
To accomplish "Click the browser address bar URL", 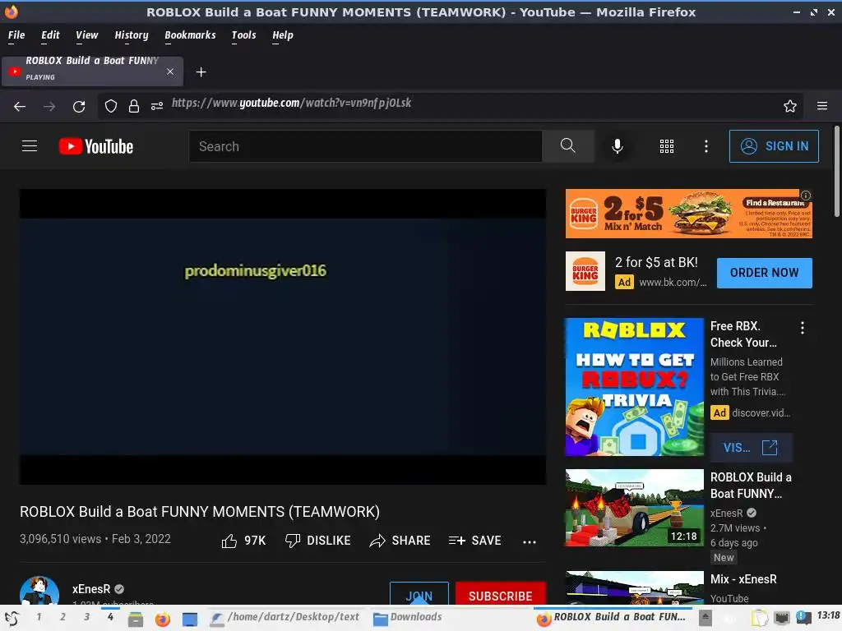I will click(292, 103).
